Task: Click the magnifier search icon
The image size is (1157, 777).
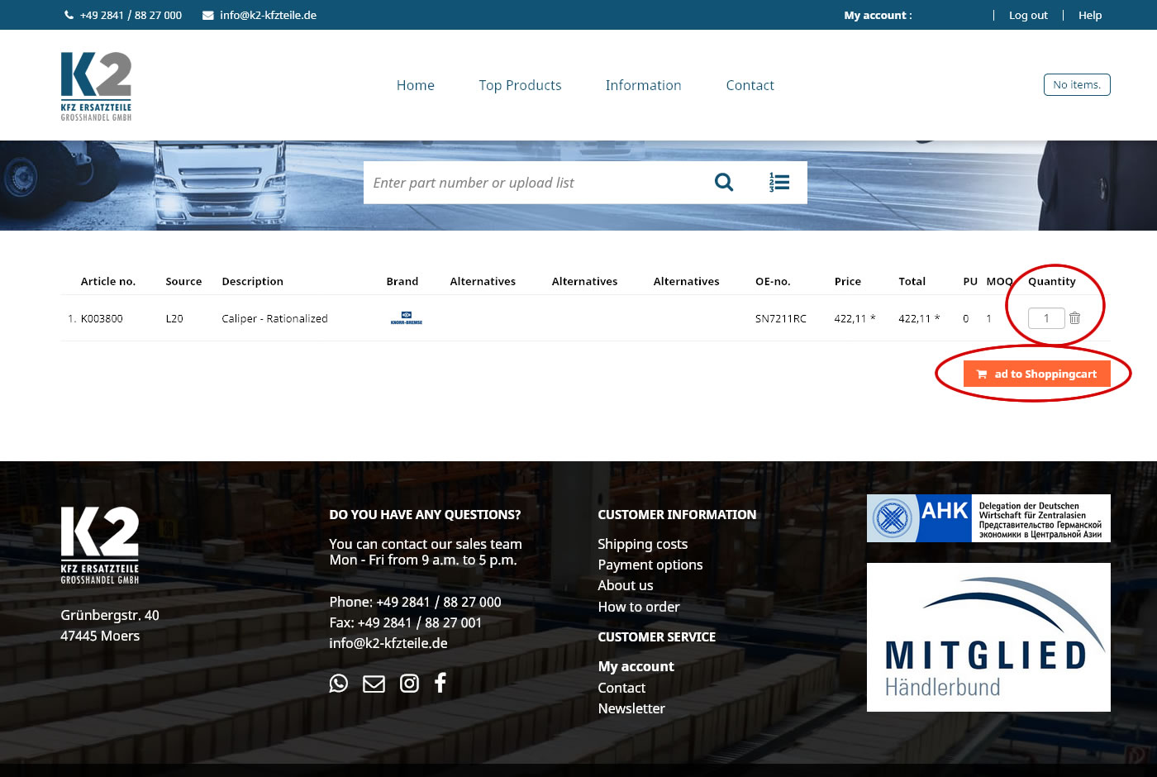Action: [x=724, y=182]
